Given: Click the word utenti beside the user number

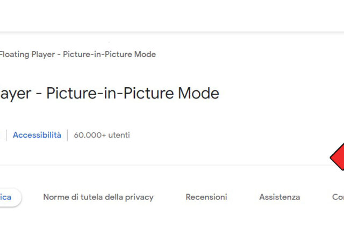Looking at the screenshot, I should pos(119,135).
